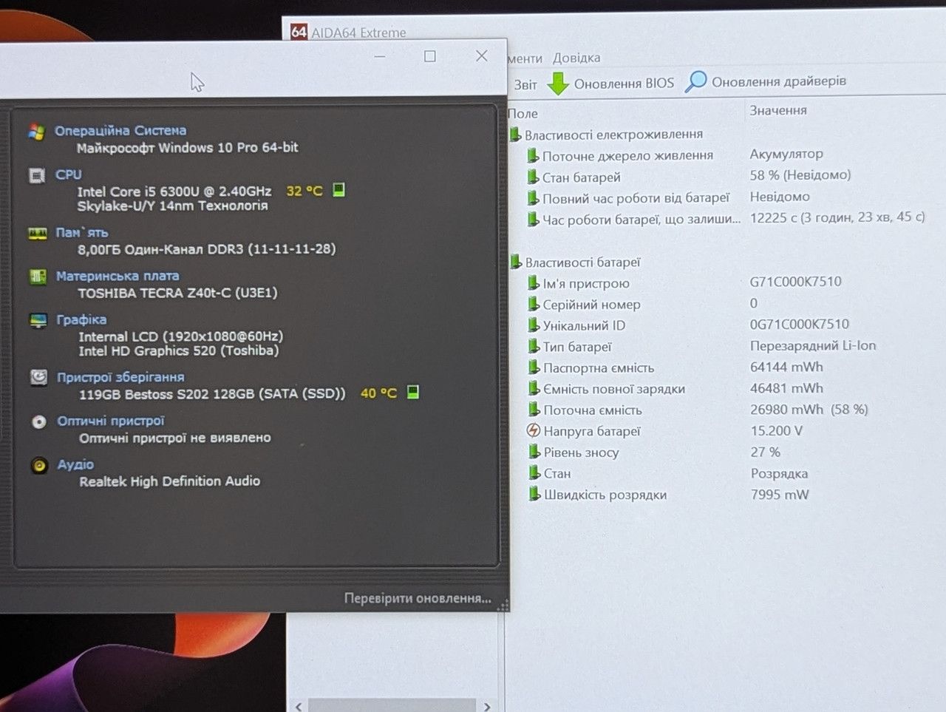Screen dimensions: 946x712
Task: Click the value '15.200 V'
Action: click(x=777, y=430)
